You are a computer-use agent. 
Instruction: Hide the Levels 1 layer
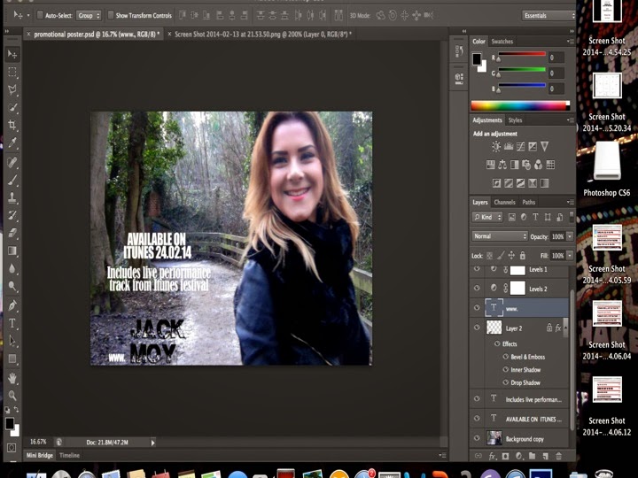[478, 269]
